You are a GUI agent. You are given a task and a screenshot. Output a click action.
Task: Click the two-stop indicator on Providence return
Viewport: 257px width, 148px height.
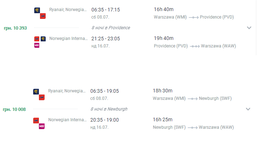[195, 46]
